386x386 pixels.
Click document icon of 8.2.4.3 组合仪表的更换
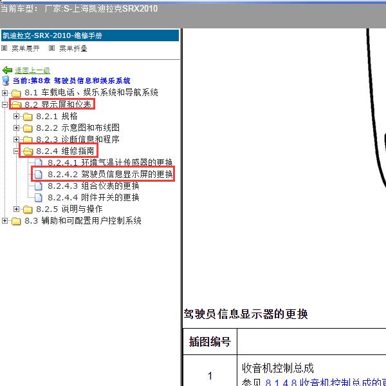(x=39, y=186)
